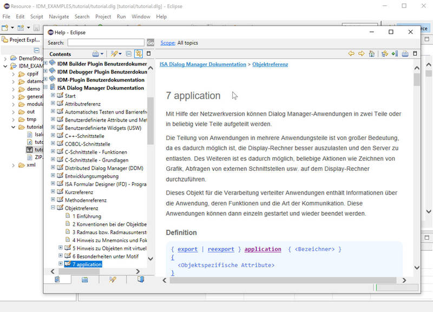Select the Methodenreferenz topic
Image resolution: width=433 pixels, height=312 pixels.
[x=86, y=200]
